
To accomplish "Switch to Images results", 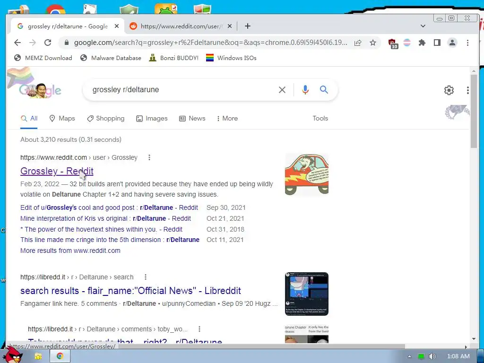I will click(152, 119).
